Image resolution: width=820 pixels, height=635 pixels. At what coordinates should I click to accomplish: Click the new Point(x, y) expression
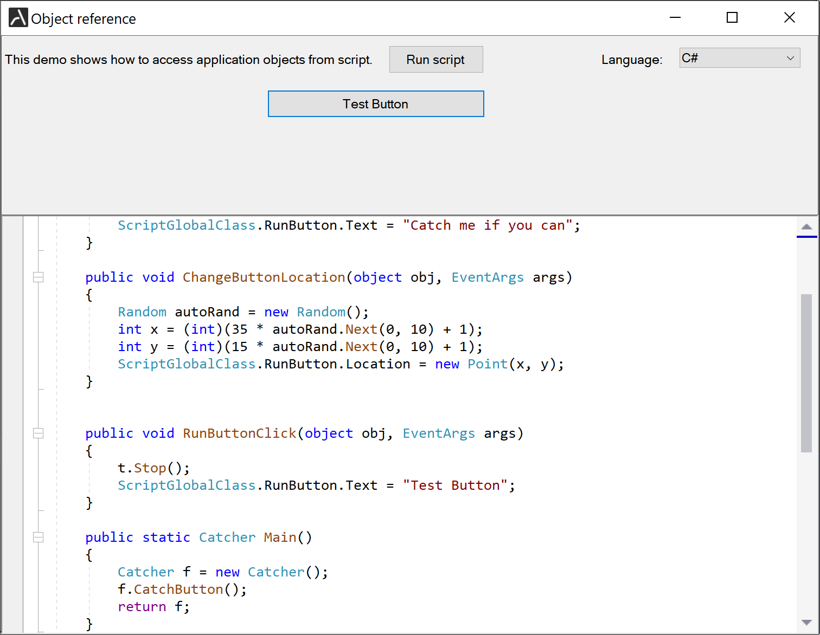pyautogui.click(x=499, y=364)
